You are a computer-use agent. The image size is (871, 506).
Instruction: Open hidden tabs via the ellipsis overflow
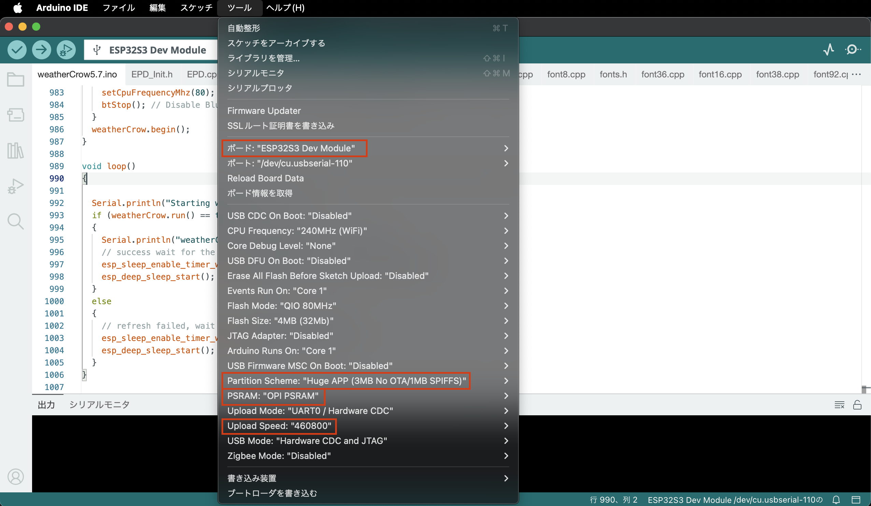pyautogui.click(x=856, y=75)
